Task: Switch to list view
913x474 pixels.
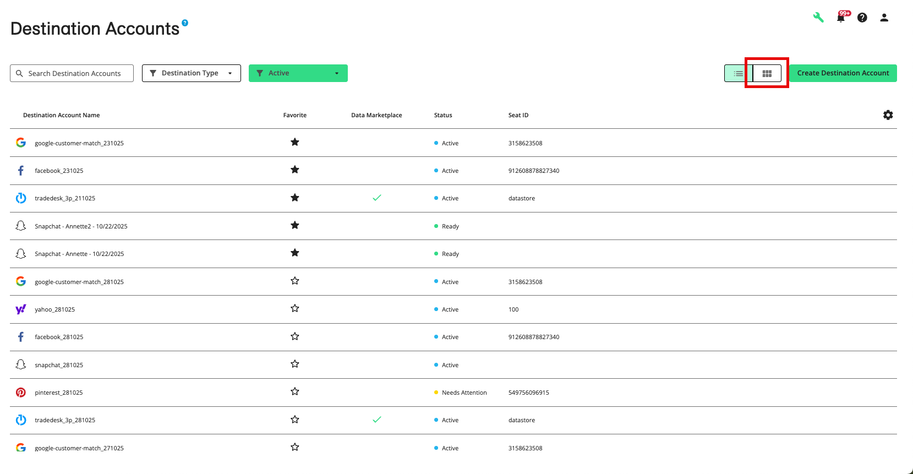Action: pyautogui.click(x=738, y=73)
